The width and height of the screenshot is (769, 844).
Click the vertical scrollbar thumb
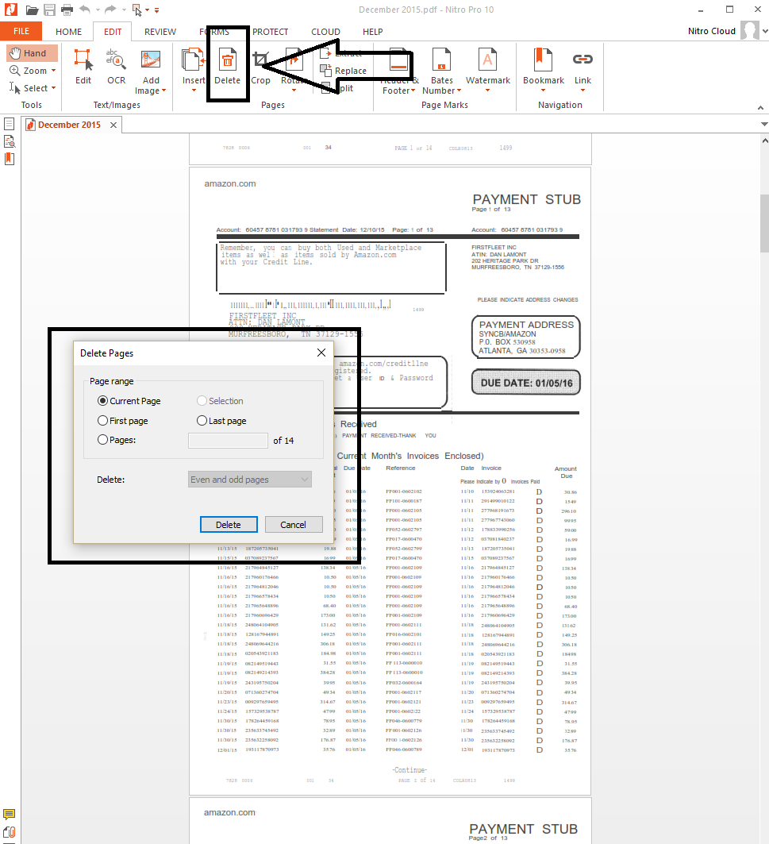764,223
